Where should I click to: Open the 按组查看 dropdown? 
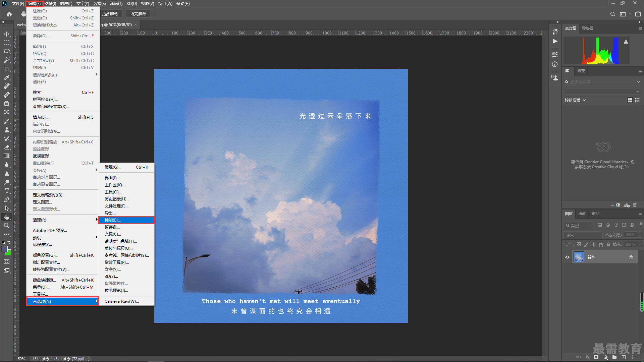pos(575,100)
